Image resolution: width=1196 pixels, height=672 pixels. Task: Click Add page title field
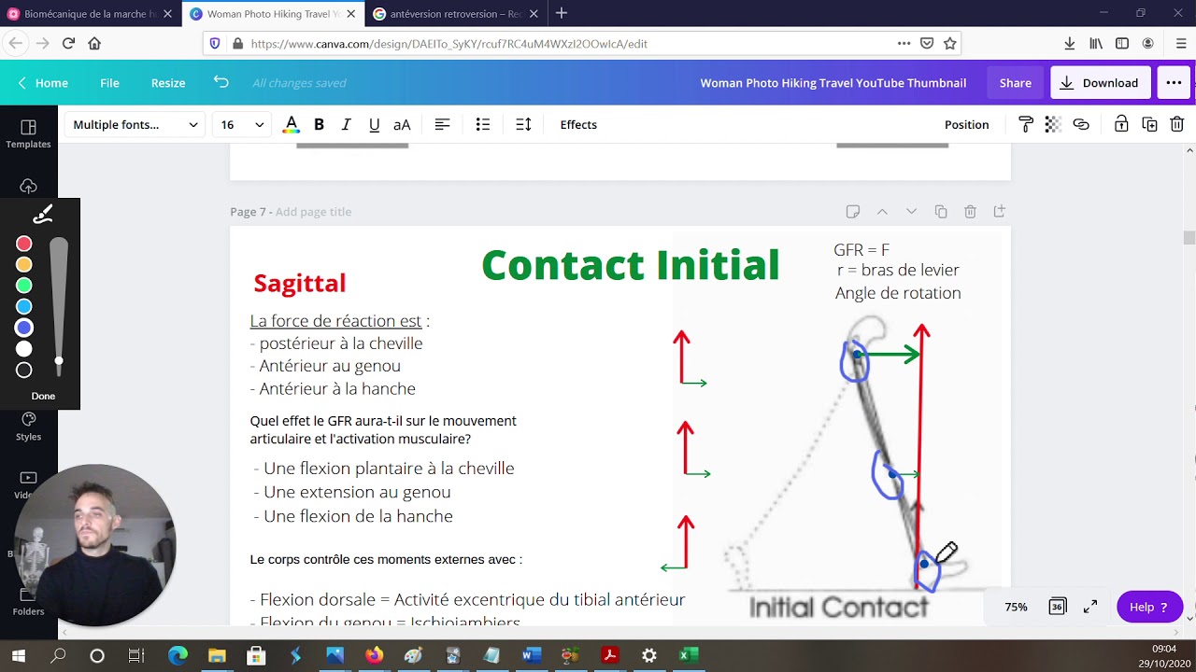pos(313,212)
